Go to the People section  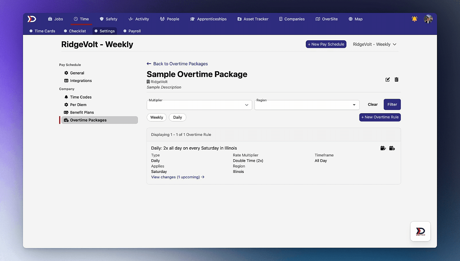(x=170, y=19)
